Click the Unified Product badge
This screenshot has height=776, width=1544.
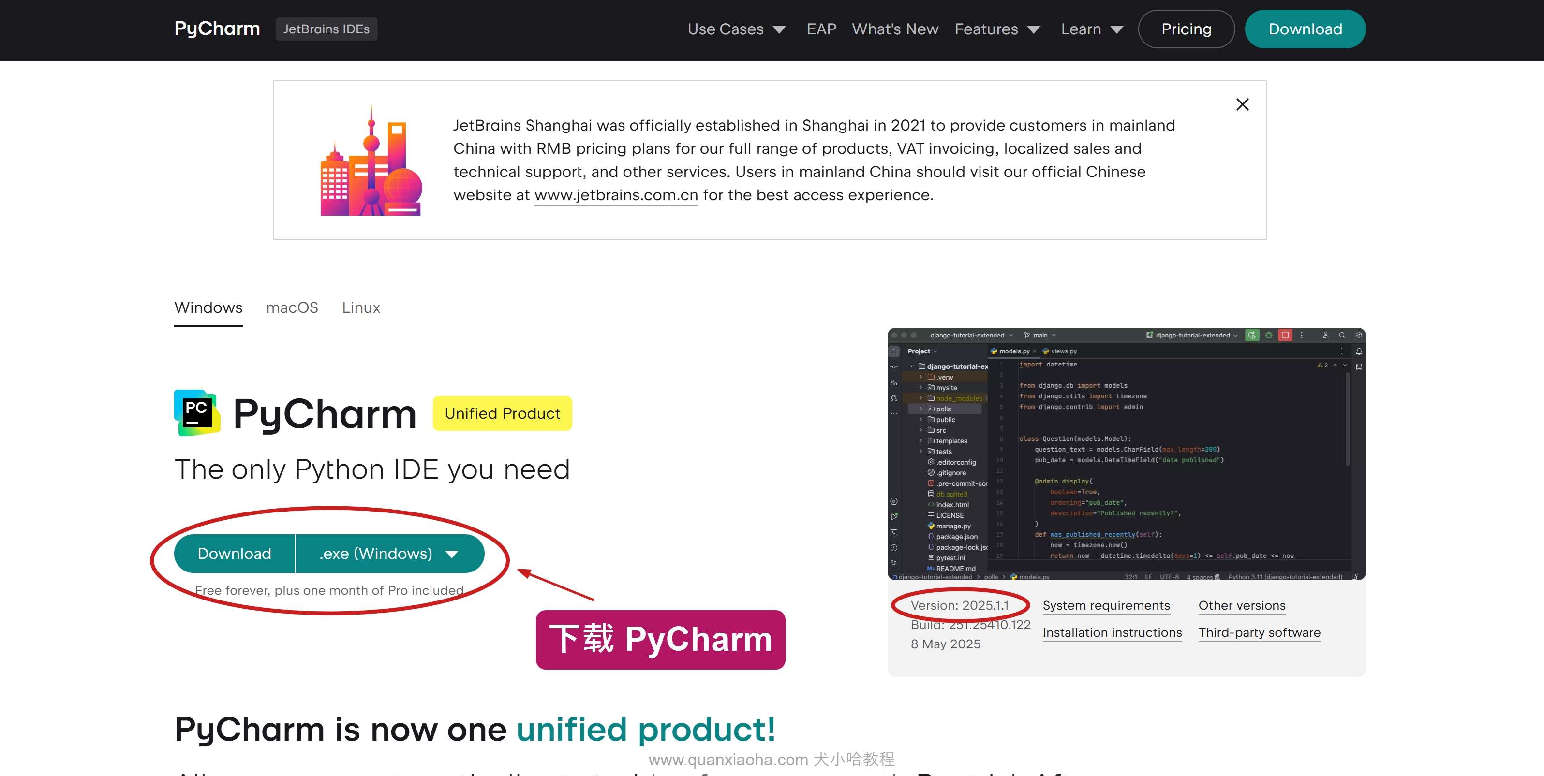click(x=502, y=413)
